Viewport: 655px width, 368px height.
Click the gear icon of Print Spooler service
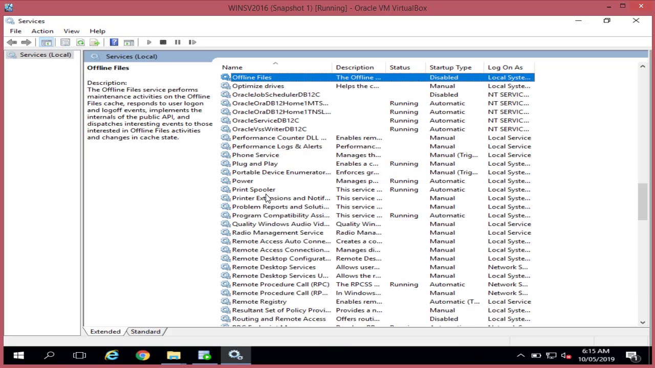(x=226, y=190)
